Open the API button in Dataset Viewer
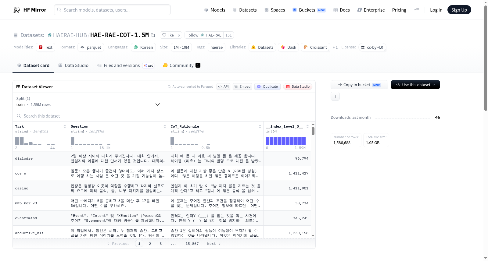488x261 pixels. 223,86
